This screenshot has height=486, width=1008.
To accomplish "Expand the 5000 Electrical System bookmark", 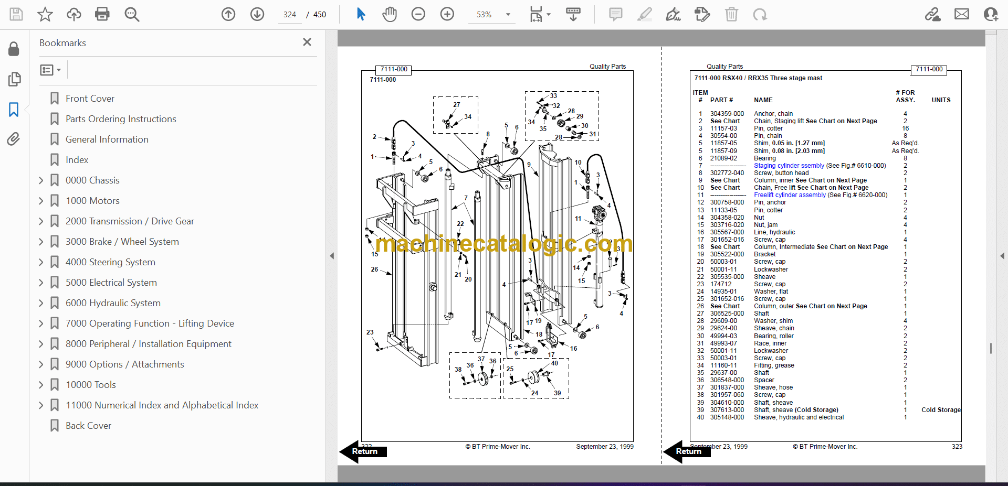I will [x=41, y=283].
